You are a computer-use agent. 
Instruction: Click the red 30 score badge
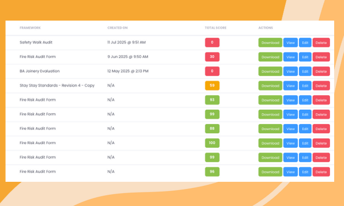(212, 57)
